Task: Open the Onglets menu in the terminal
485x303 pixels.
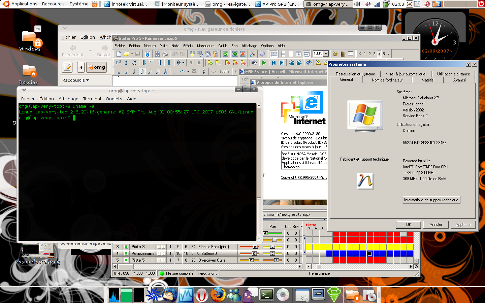Action: point(114,99)
